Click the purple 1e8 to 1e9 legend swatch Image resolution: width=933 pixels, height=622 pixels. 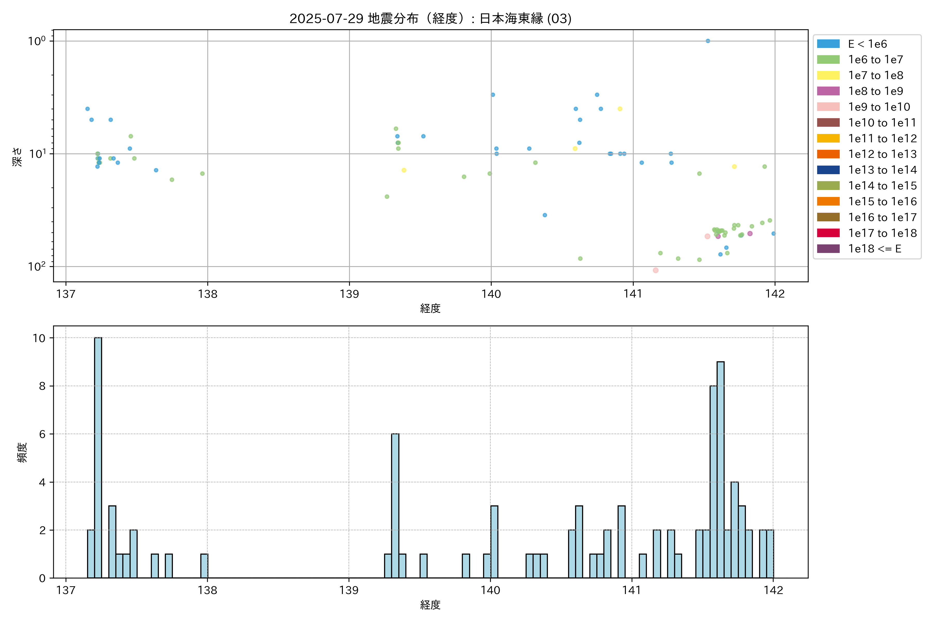click(x=828, y=91)
